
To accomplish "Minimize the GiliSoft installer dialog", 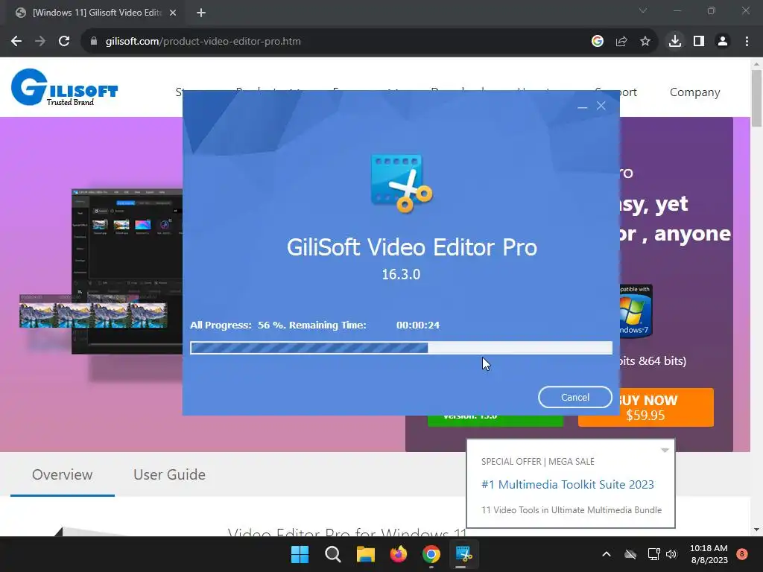I will pyautogui.click(x=583, y=107).
